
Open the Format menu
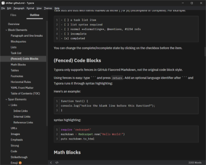point(30,8)
